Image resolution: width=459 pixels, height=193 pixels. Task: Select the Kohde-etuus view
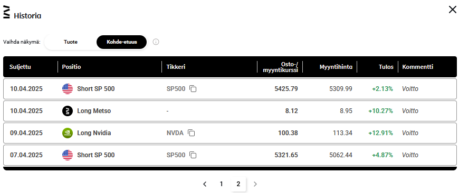121,42
